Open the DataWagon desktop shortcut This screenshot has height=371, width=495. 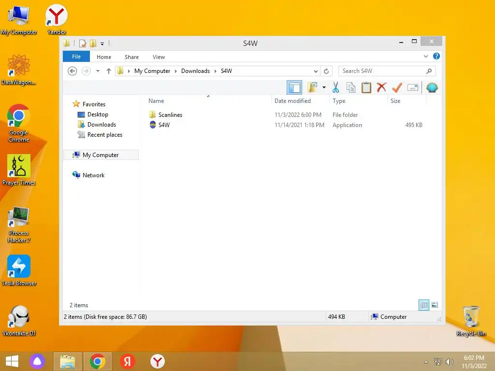19,70
